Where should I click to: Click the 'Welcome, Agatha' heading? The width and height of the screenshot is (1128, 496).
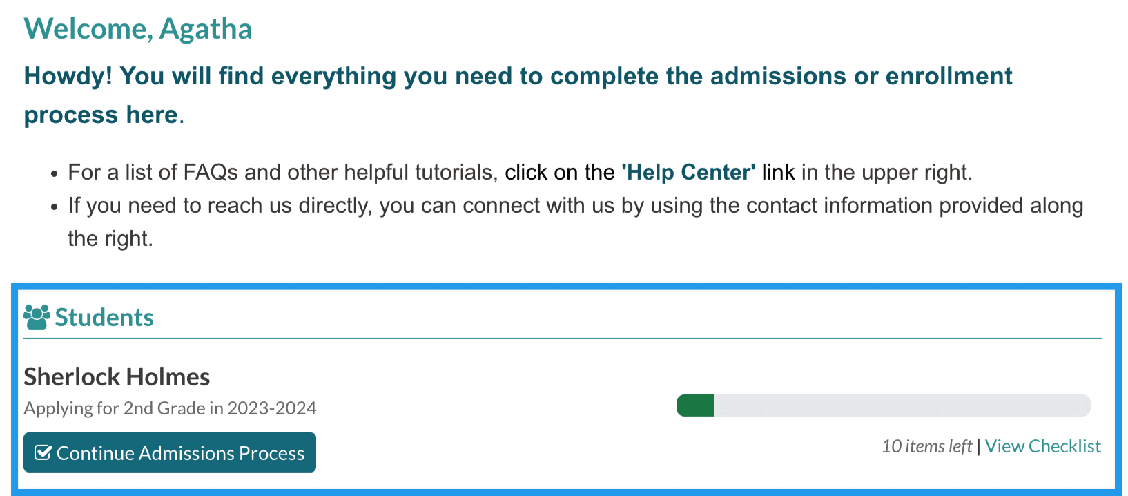pos(138,29)
